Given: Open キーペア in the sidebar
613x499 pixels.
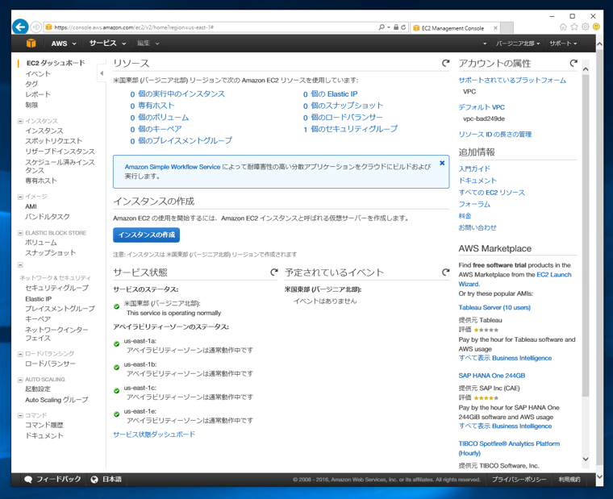Looking at the screenshot, I should [x=38, y=319].
